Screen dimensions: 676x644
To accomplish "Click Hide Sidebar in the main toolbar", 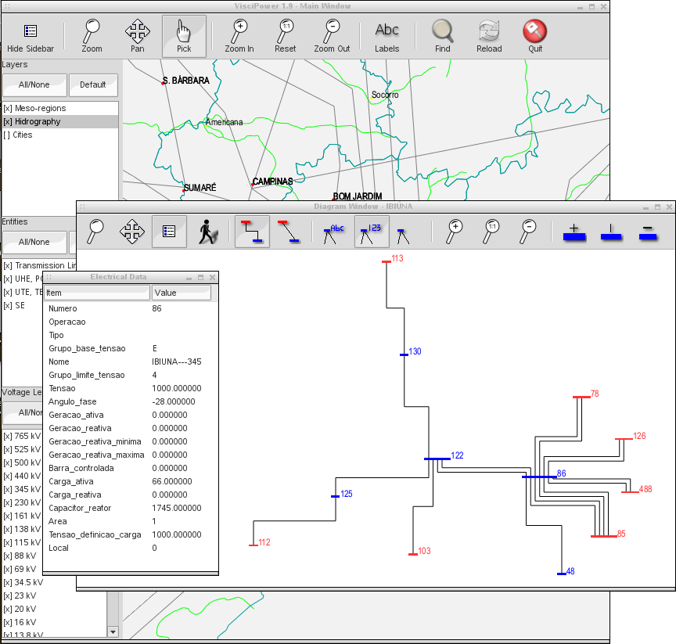I will point(31,37).
